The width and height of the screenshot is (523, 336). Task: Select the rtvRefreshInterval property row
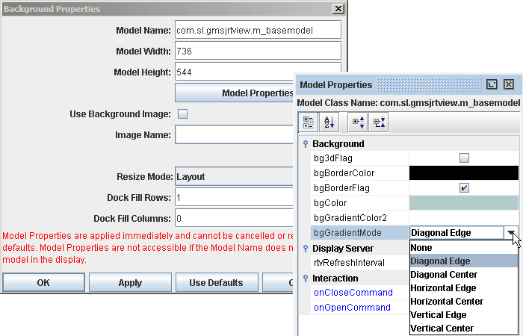coord(359,263)
